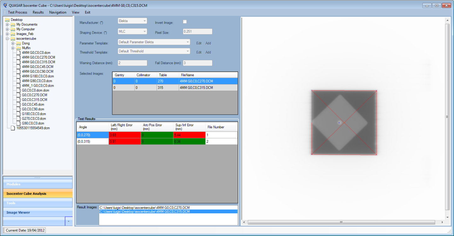This screenshot has width=454, height=236.
Task: Click the Desktop folder icon in tree
Action: (8, 20)
